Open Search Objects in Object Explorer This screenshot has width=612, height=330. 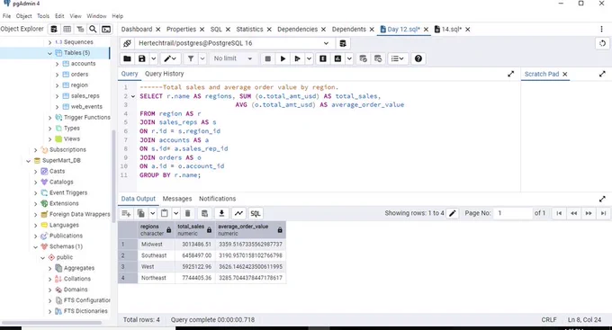tap(93, 30)
